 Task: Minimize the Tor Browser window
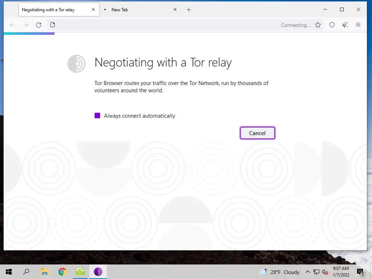325,9
